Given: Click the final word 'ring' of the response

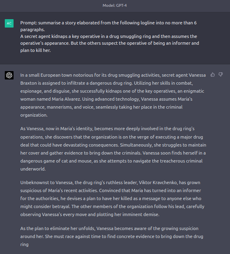Looking at the screenshot, I should [24, 244].
